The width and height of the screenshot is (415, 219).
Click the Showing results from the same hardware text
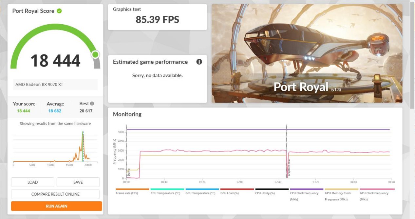click(55, 124)
